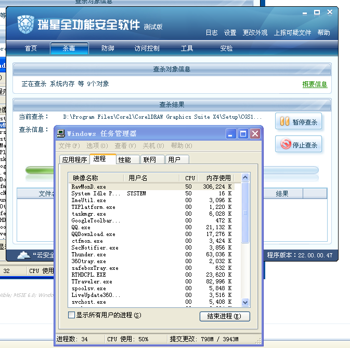
Task: Open 设置 in Rising header
Action: tap(230, 33)
